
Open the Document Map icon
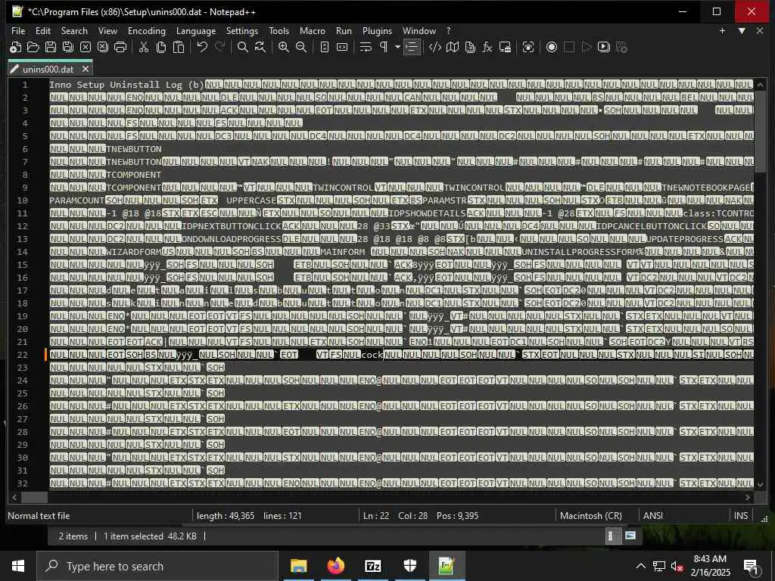pyautogui.click(x=453, y=48)
